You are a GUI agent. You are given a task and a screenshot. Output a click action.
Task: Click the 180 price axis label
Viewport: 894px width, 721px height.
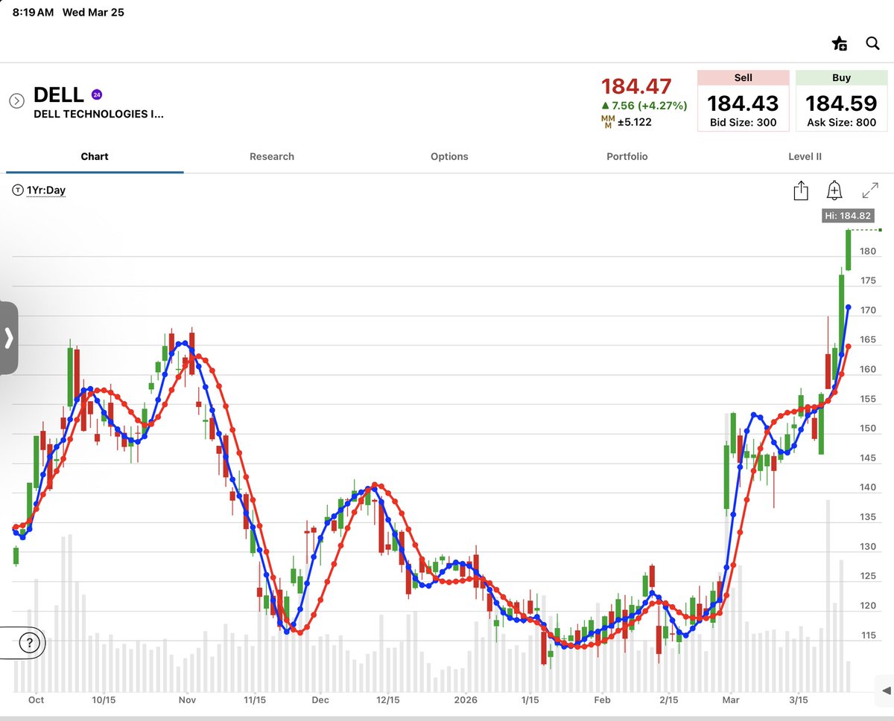pyautogui.click(x=868, y=251)
